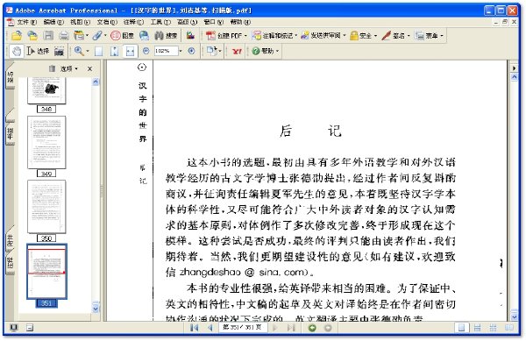Toggle the Fit Width view button
Screen dimensions: 526x341
click(x=130, y=51)
